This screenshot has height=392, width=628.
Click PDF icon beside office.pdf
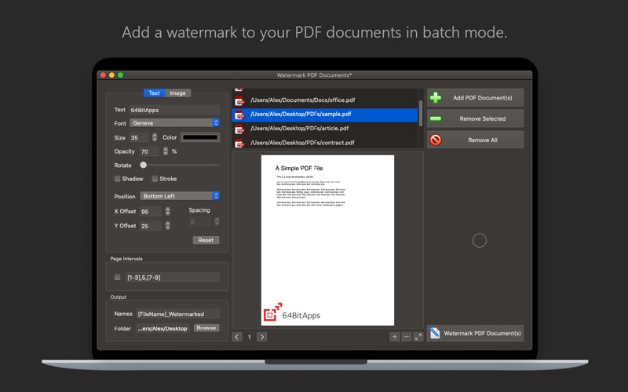[x=239, y=100]
